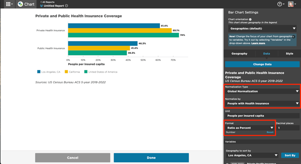Open the Geographies (default) orientation dropdown
This screenshot has width=301, height=164.
coord(262,29)
